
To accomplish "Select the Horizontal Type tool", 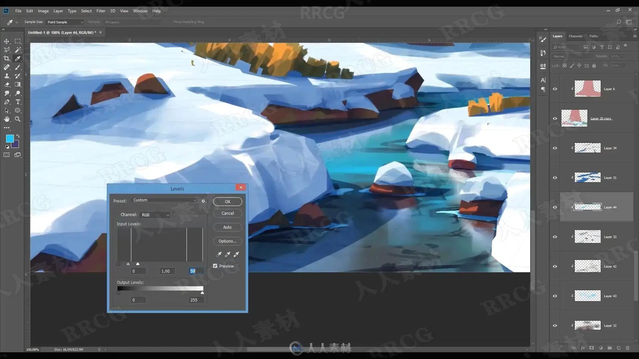I will (18, 102).
